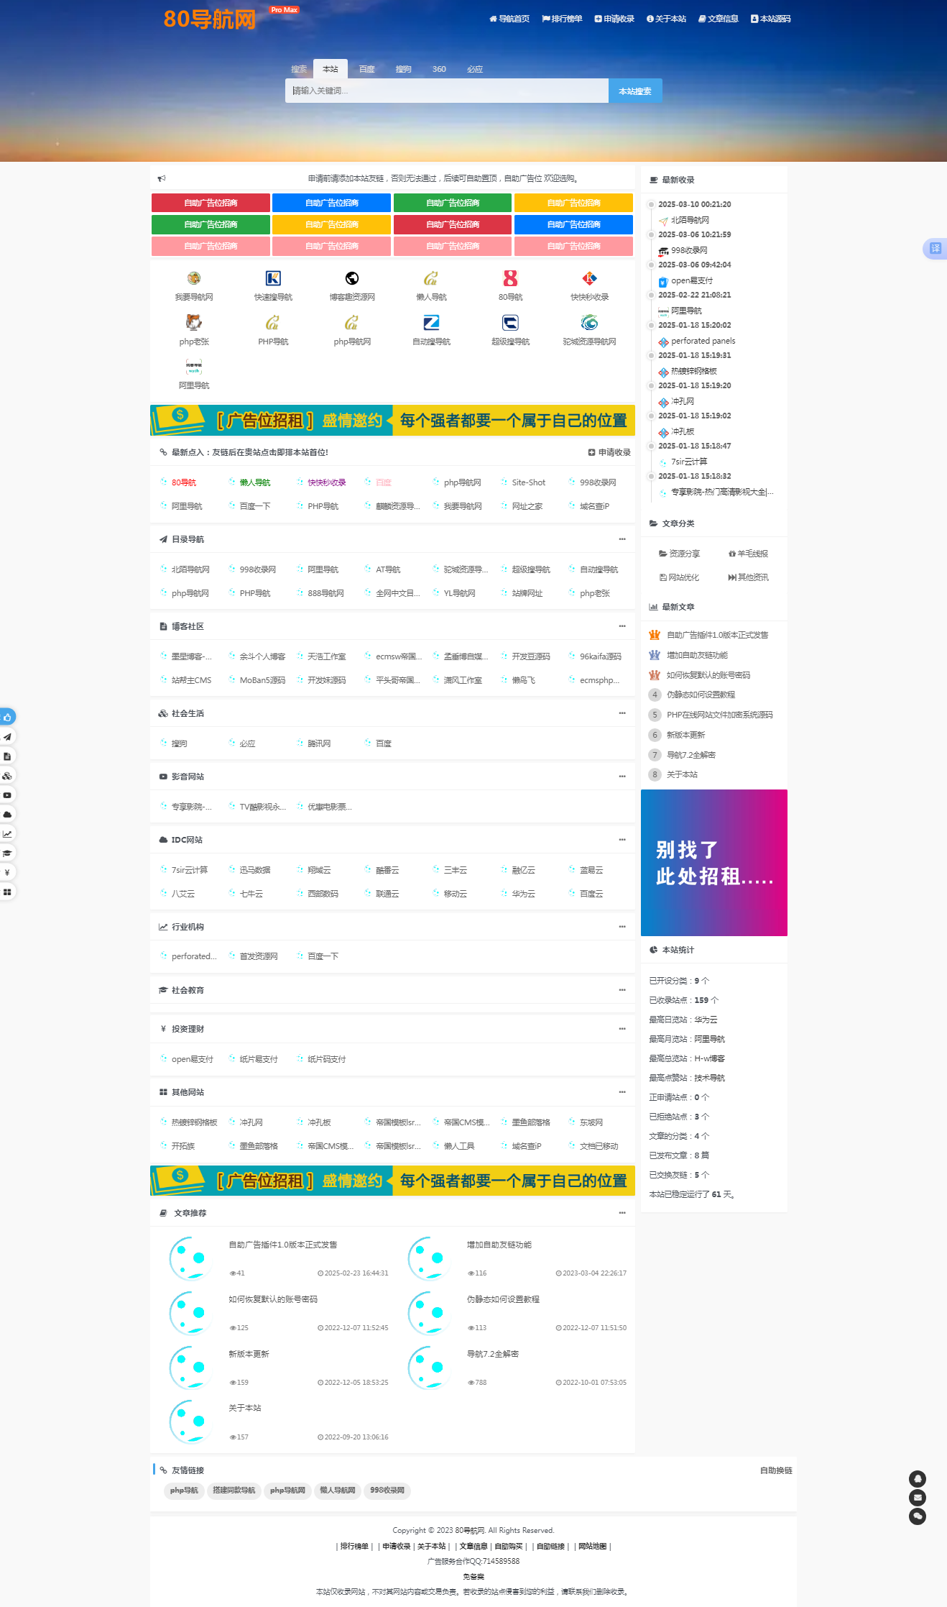This screenshot has height=1607, width=947.
Task: Open the 我要导航网 site icon
Action: point(194,278)
